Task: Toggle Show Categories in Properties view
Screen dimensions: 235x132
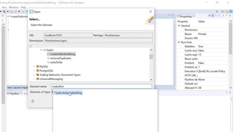Action: 213,16
